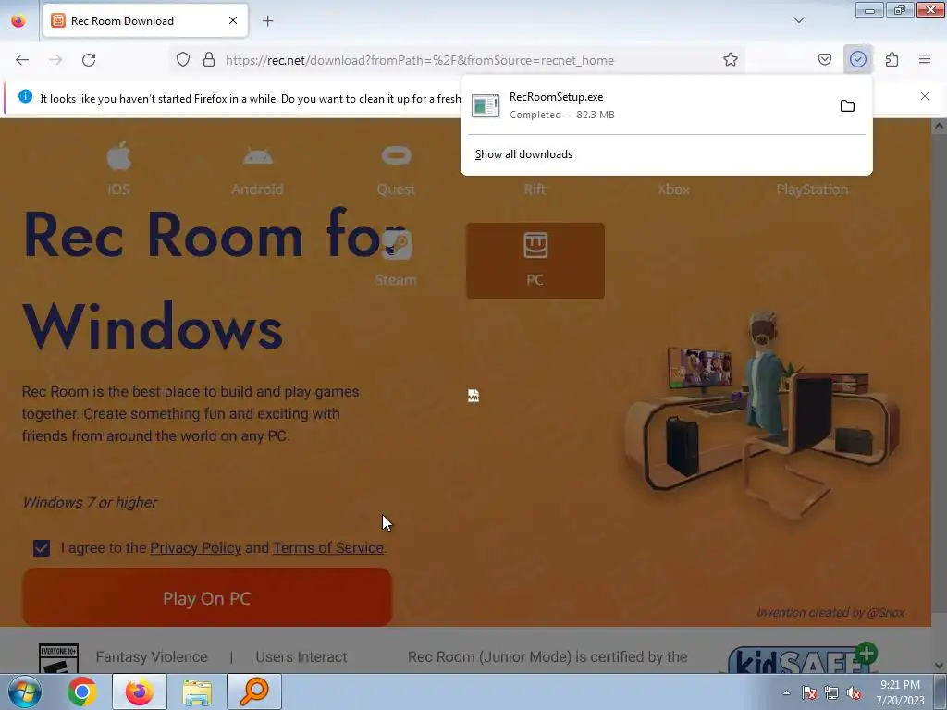Open a new browser tab

(x=267, y=21)
